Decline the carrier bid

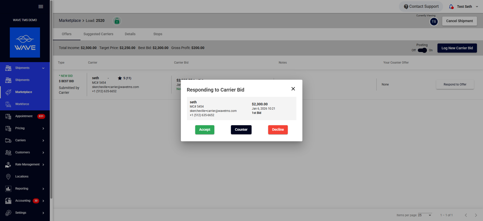tap(278, 130)
